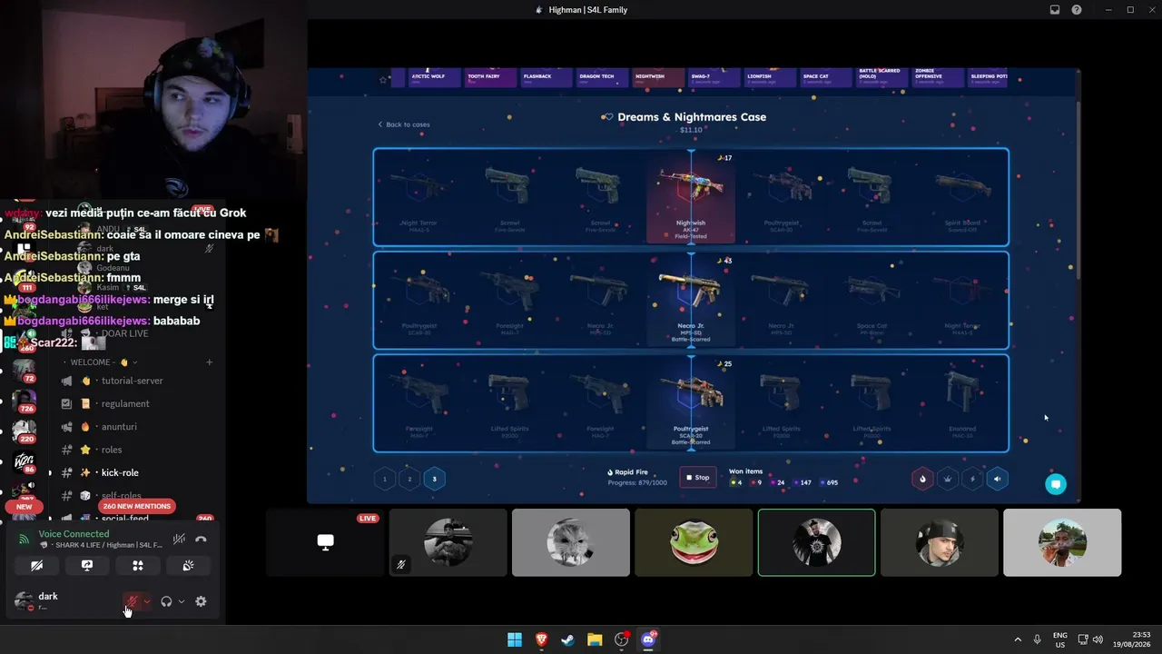This screenshot has width=1162, height=654.
Task: Show hidden tray icons
Action: (1018, 639)
